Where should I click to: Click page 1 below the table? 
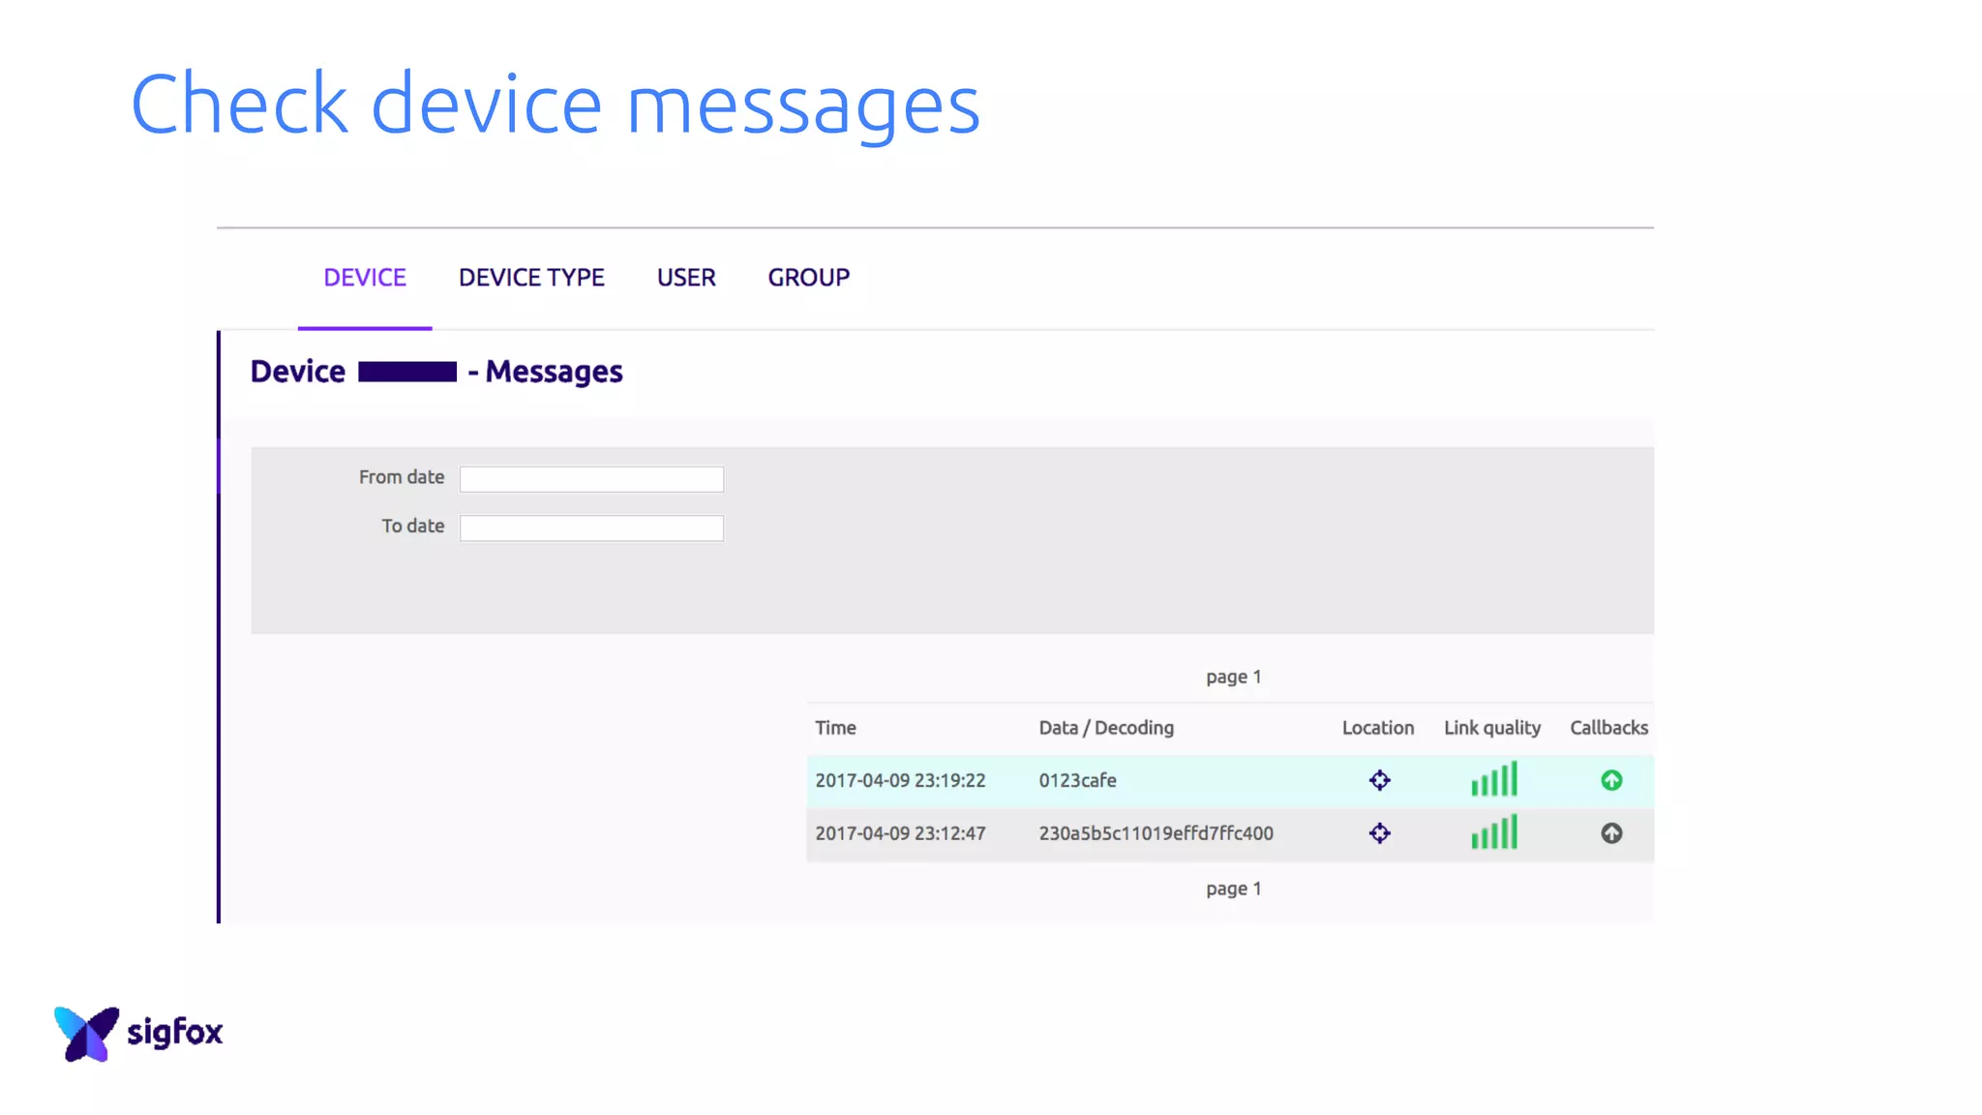coord(1233,889)
